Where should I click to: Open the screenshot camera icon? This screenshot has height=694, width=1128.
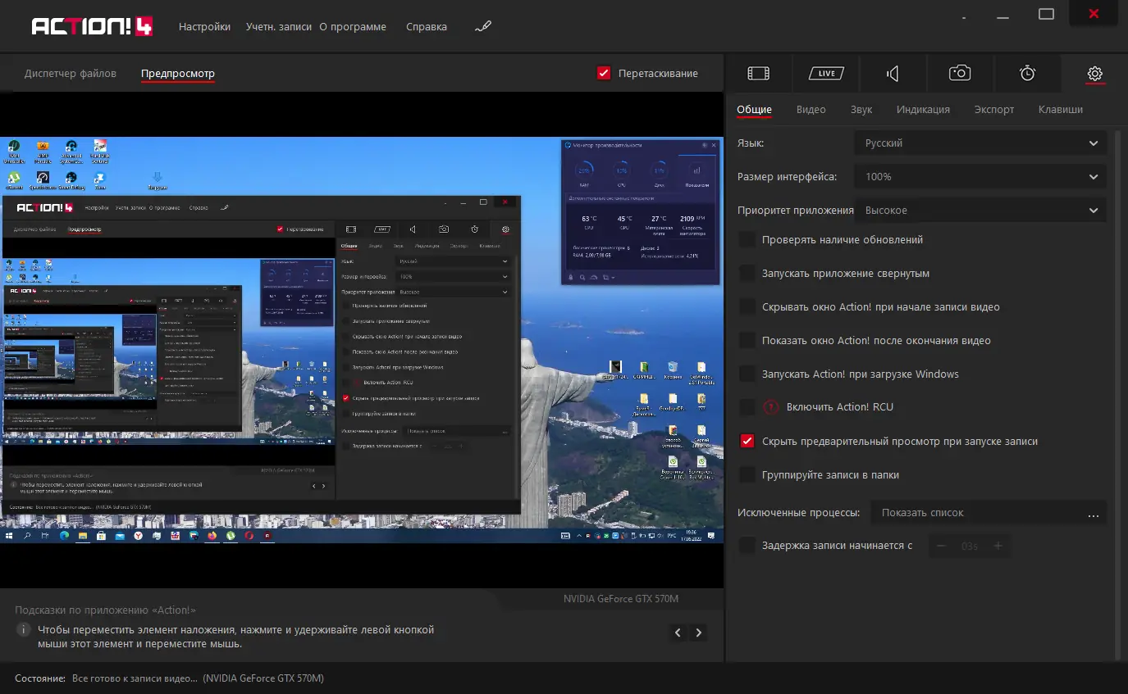click(x=960, y=74)
